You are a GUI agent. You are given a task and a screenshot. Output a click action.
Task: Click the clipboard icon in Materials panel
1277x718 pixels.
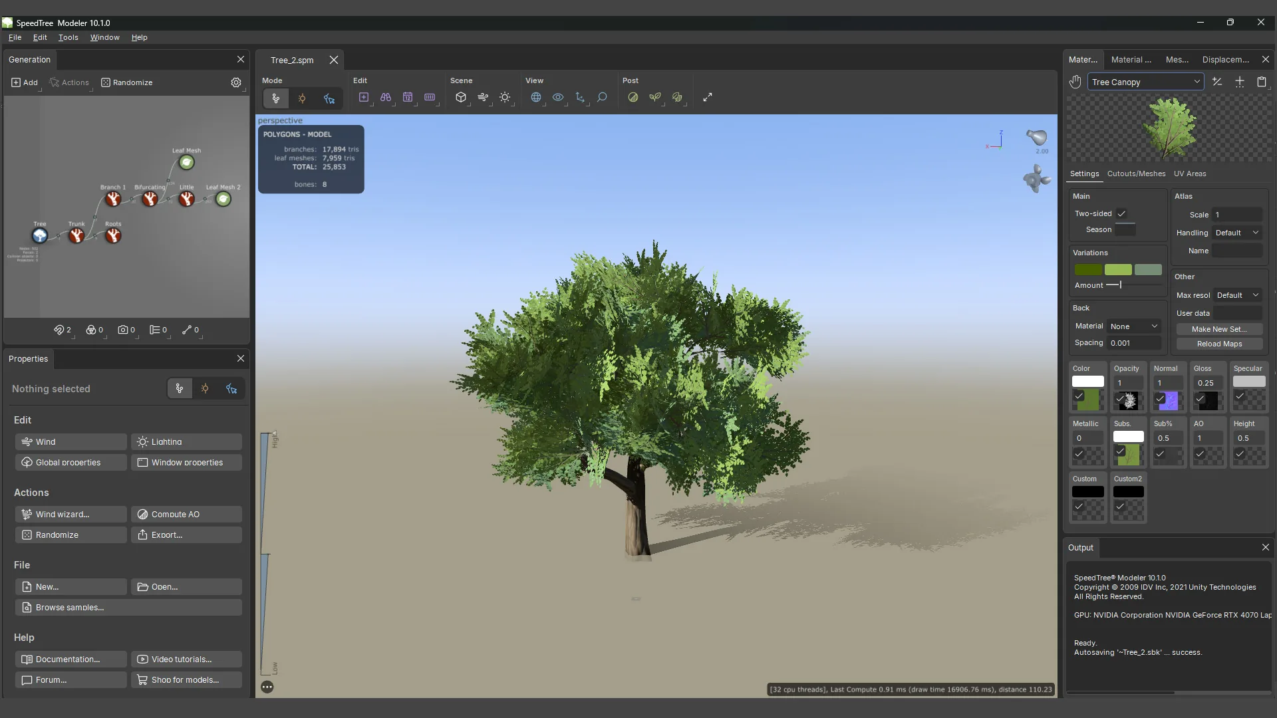[1262, 82]
